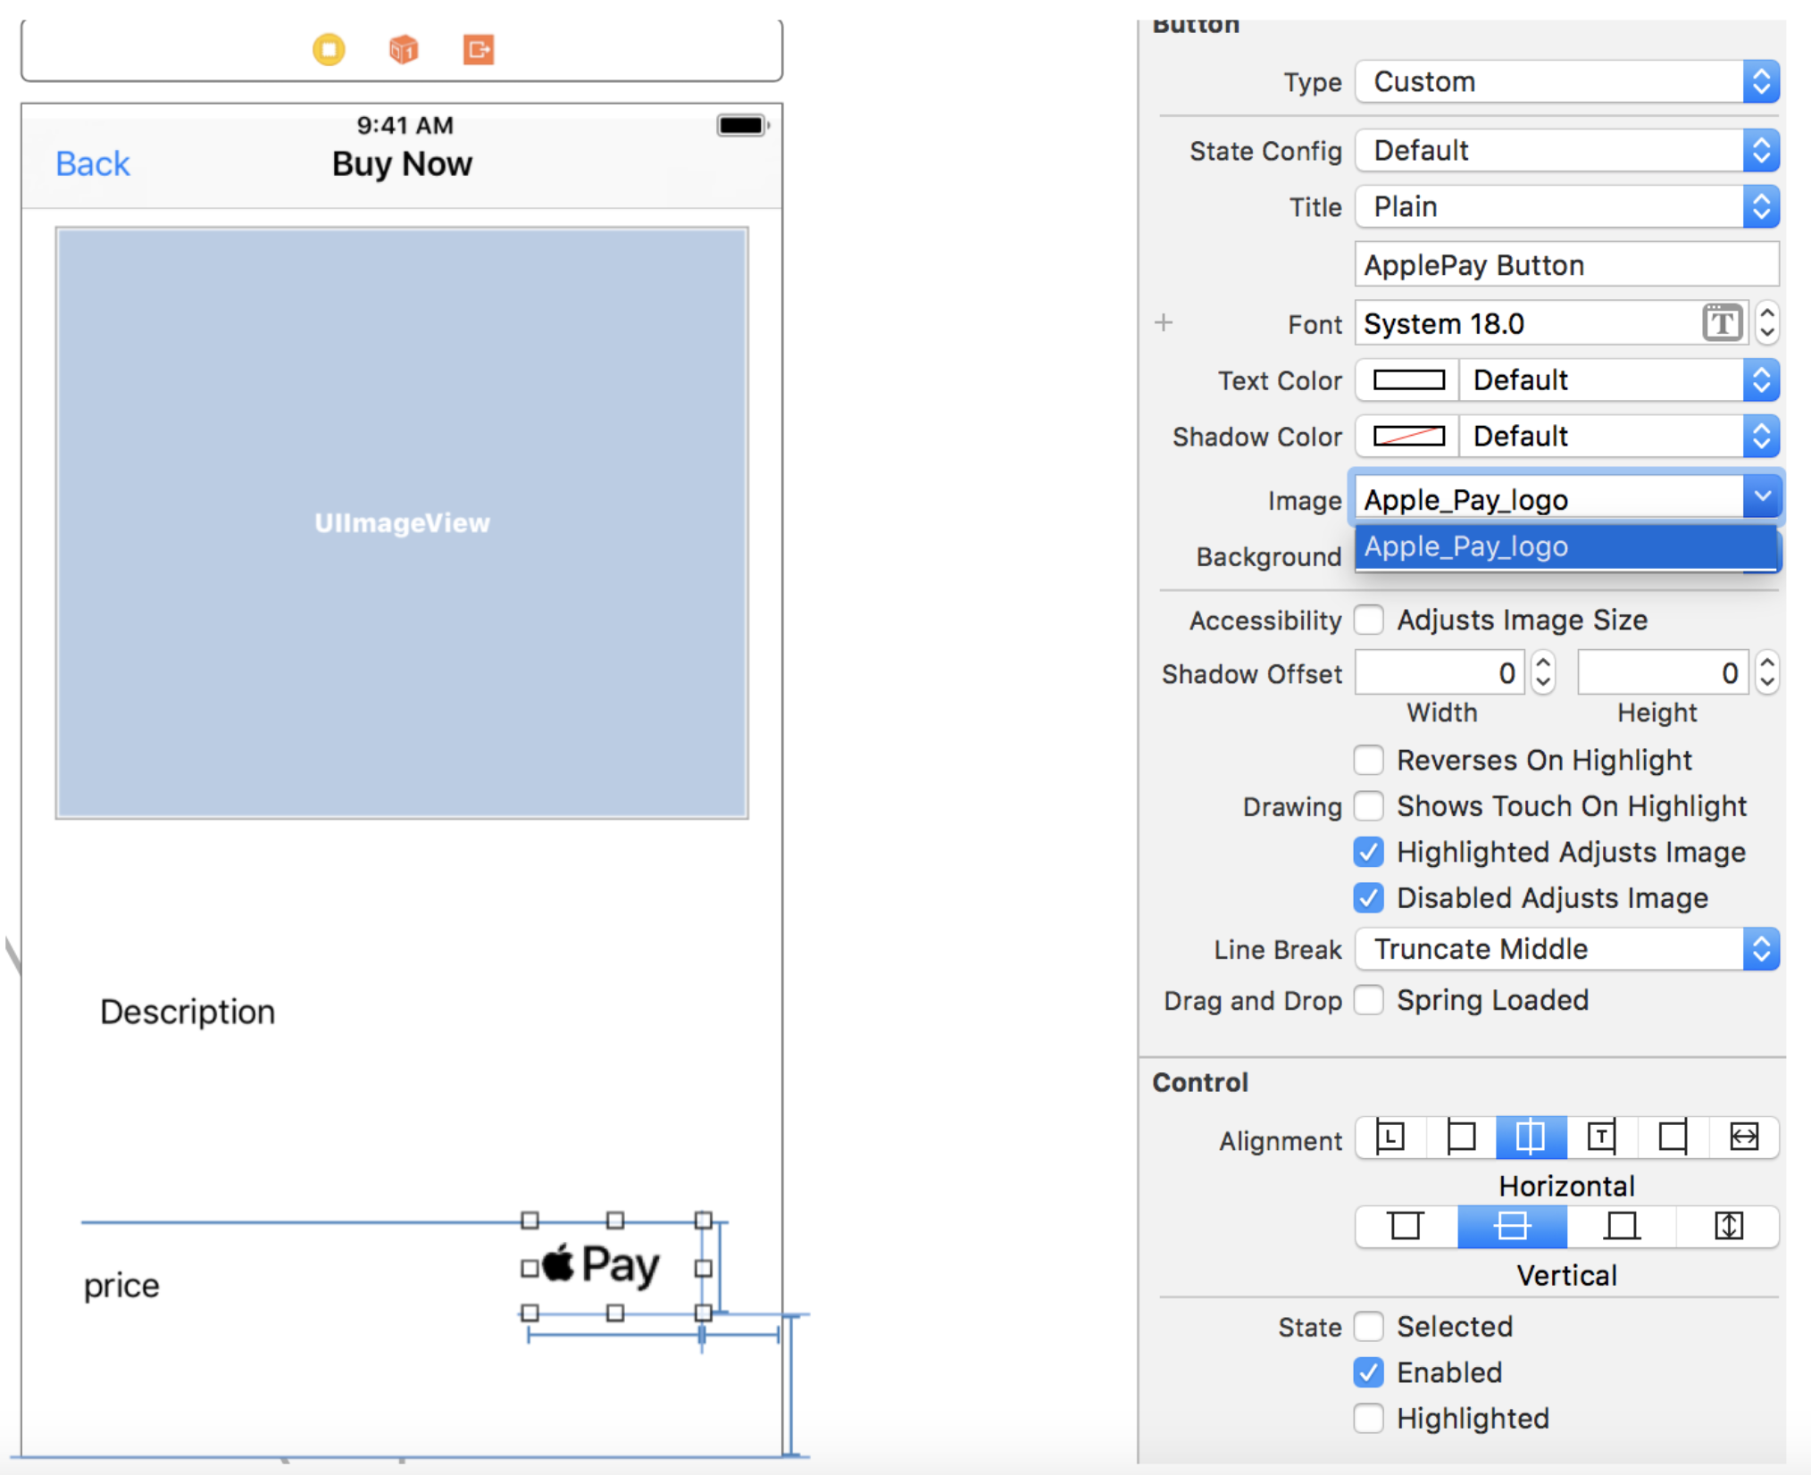Click the orange First Responder cube icon
The width and height of the screenshot is (1811, 1475).
pos(404,49)
